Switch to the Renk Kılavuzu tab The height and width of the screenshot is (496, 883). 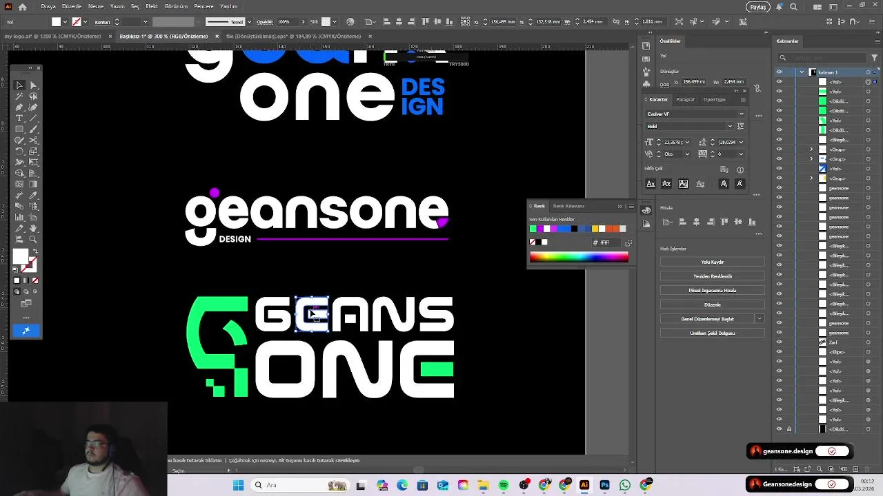[x=568, y=206]
